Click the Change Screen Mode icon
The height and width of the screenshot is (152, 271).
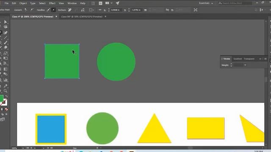point(3,119)
